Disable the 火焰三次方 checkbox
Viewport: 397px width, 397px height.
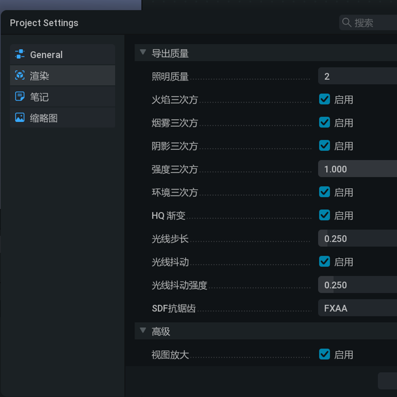pyautogui.click(x=324, y=99)
